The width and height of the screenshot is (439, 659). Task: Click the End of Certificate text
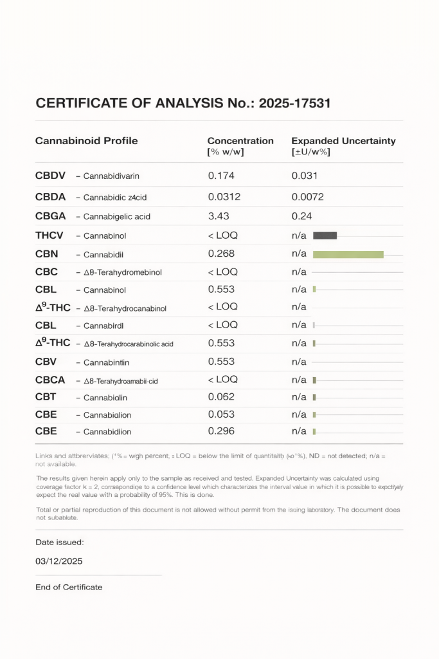click(x=69, y=587)
